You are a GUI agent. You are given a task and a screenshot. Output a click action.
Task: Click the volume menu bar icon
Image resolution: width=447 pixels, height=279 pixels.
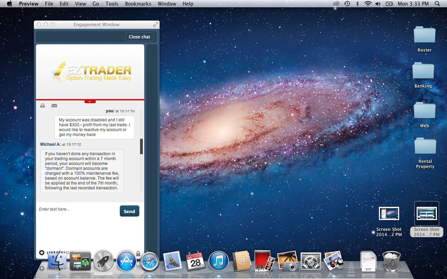point(378,4)
